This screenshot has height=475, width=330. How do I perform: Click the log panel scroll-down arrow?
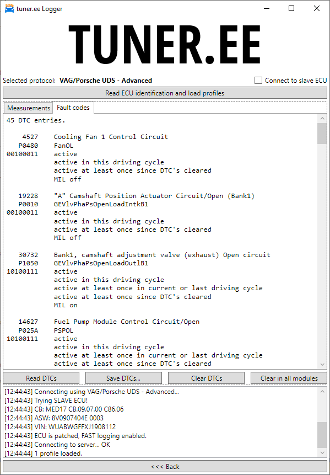(322, 453)
